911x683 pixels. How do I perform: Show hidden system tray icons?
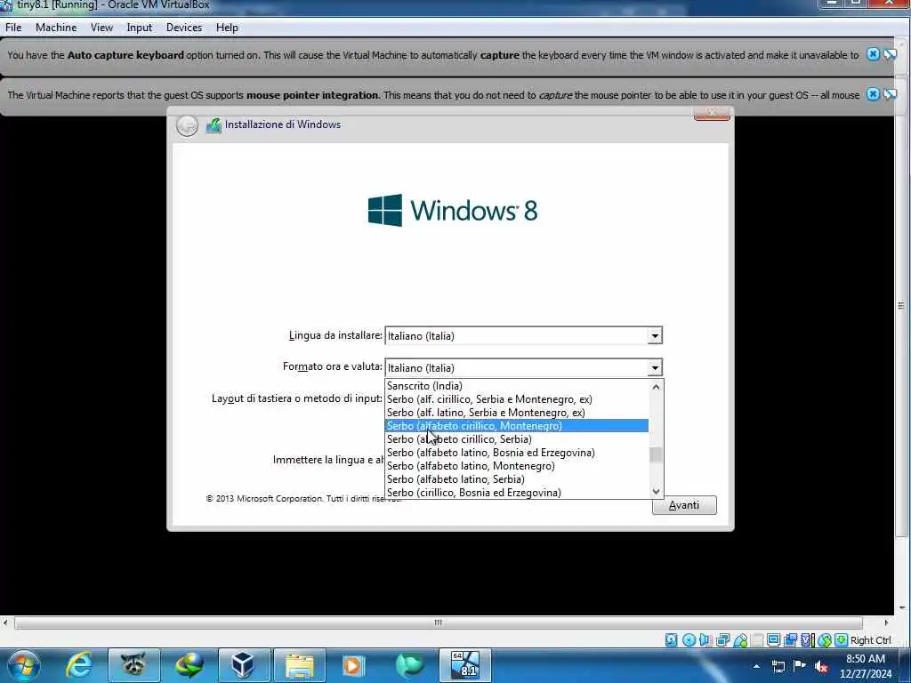pos(756,666)
